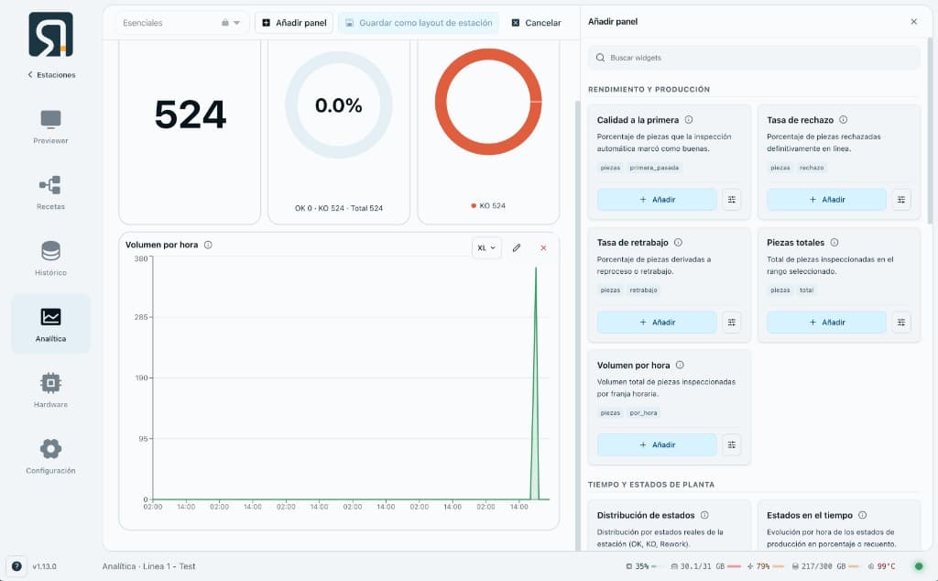Screen dimensions: 938x581
Task: Click info icon beside Tasa de retrabajo
Action: [678, 242]
